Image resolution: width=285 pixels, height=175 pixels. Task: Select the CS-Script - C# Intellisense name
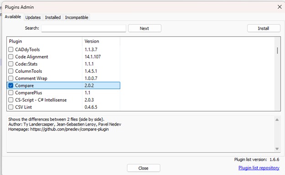pyautogui.click(x=41, y=100)
